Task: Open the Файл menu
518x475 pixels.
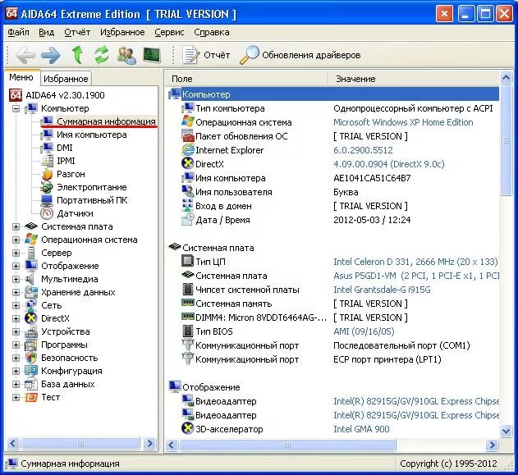Action: (18, 32)
